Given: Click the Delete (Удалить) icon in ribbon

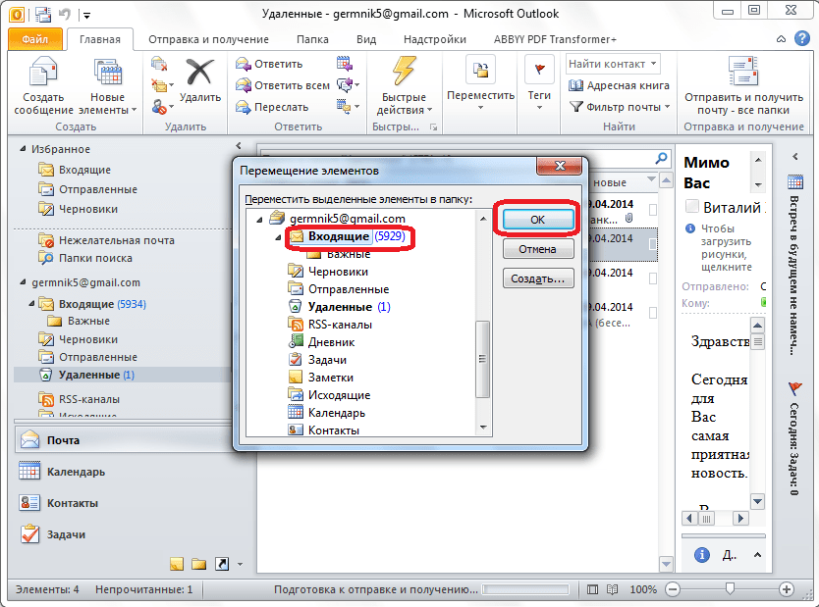Looking at the screenshot, I should tap(200, 76).
